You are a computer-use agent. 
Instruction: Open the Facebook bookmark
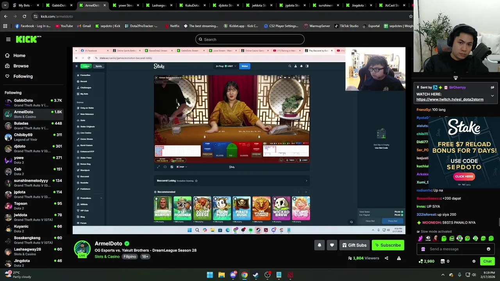(33, 26)
